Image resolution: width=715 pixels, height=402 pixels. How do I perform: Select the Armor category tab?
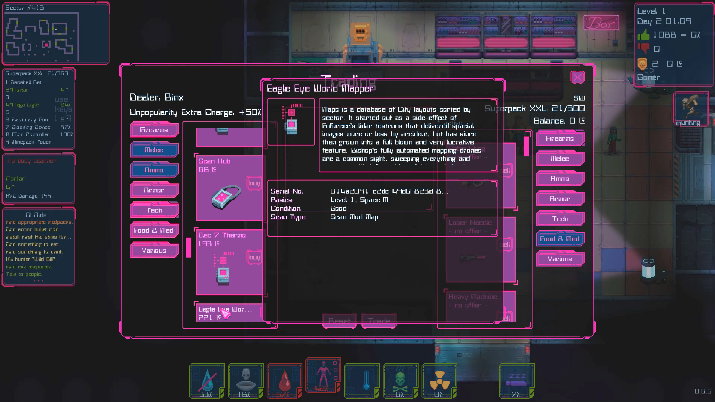coord(154,190)
